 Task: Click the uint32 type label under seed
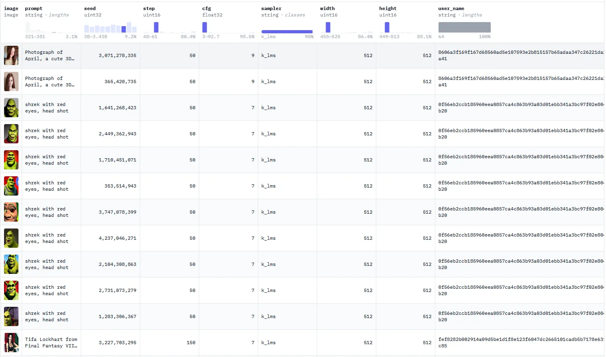point(93,15)
